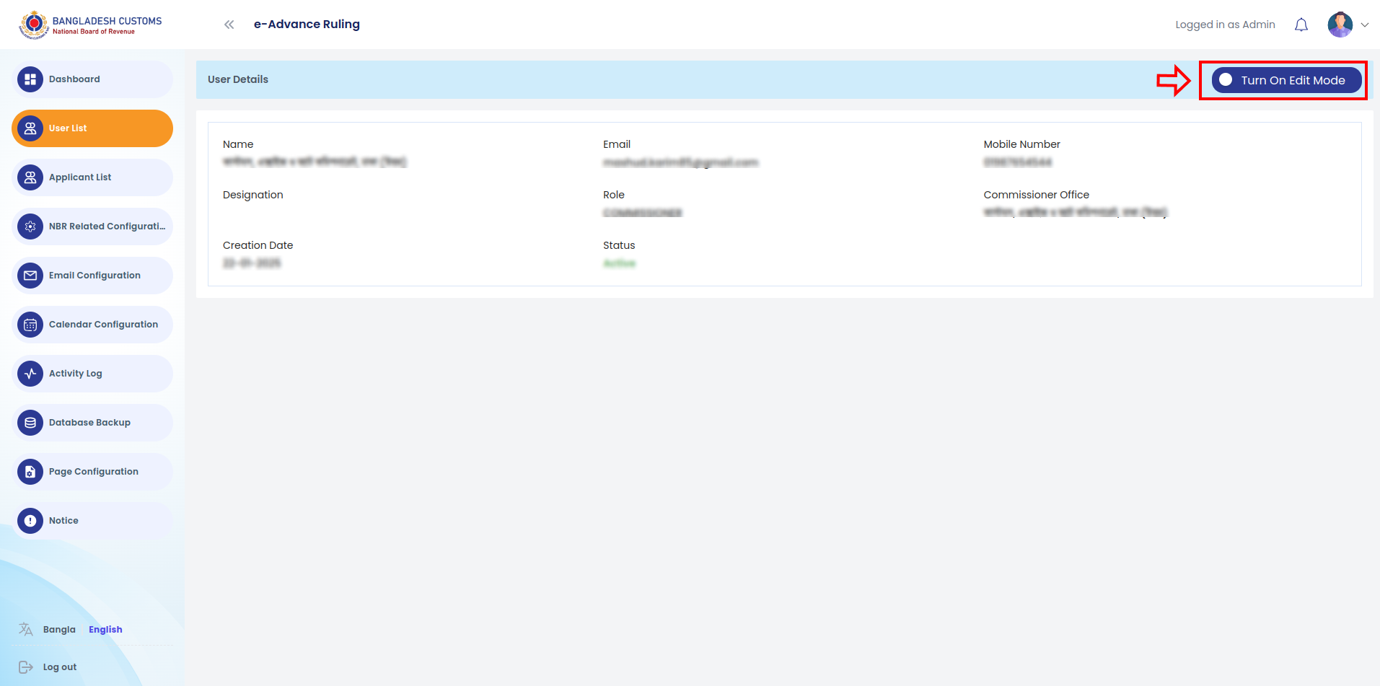Screen dimensions: 1380x686
Task: Click the Notice exclamation icon
Action: pos(30,521)
